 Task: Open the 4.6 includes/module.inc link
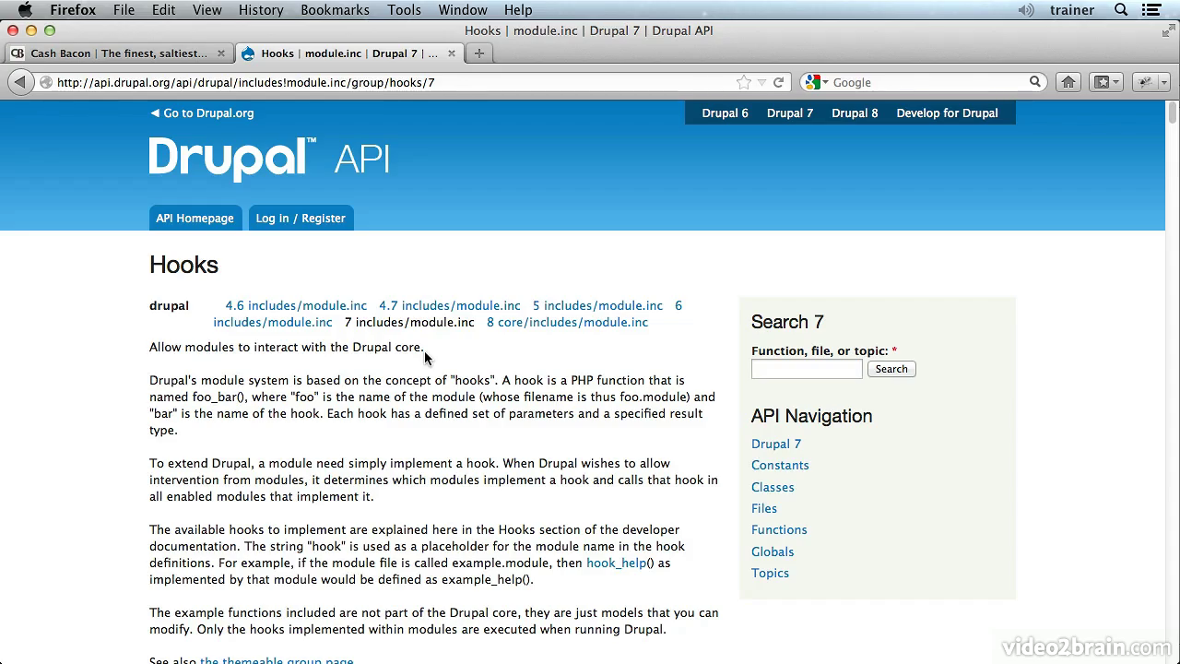[x=296, y=305]
